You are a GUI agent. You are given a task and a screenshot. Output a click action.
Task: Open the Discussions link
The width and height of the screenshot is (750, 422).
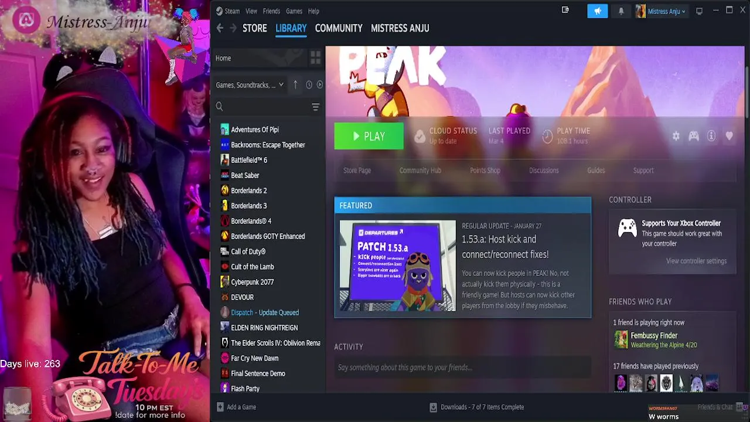(544, 171)
